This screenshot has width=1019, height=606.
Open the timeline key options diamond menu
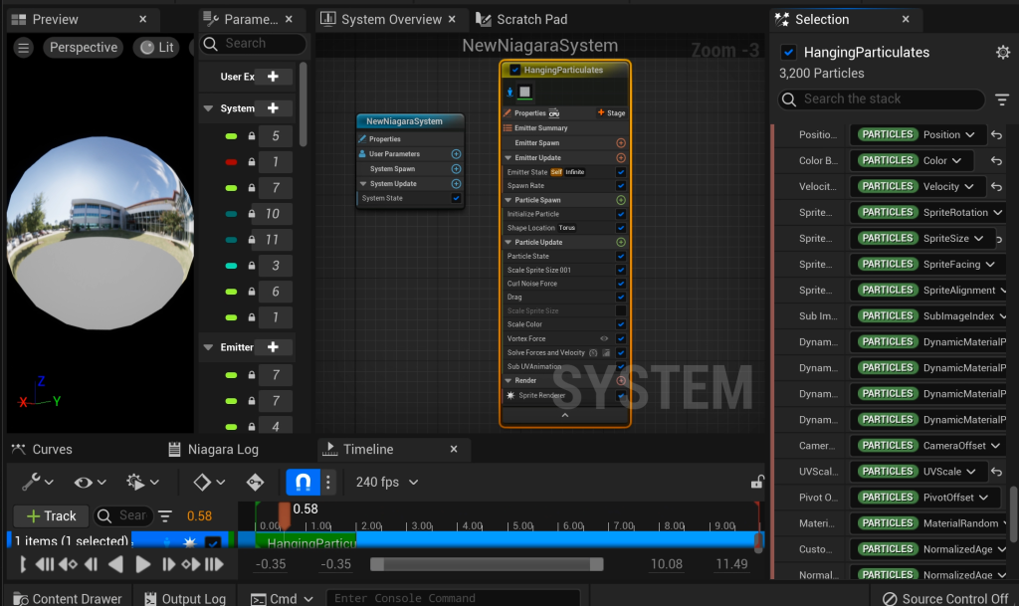point(209,482)
